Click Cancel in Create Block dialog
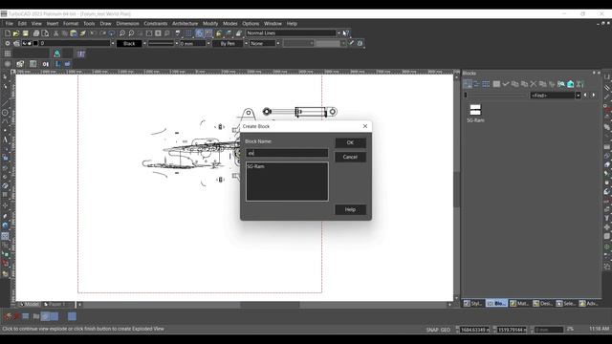This screenshot has width=612, height=344. point(350,157)
